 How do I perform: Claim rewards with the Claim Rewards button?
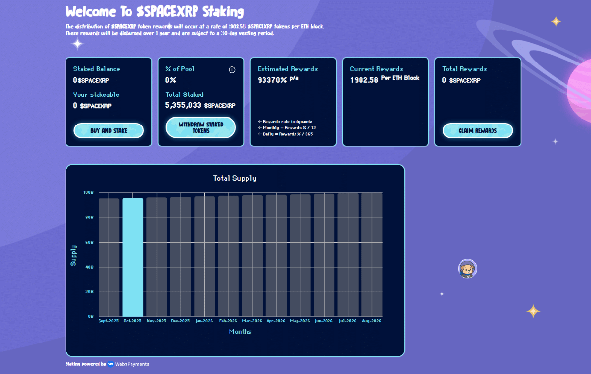tap(478, 131)
